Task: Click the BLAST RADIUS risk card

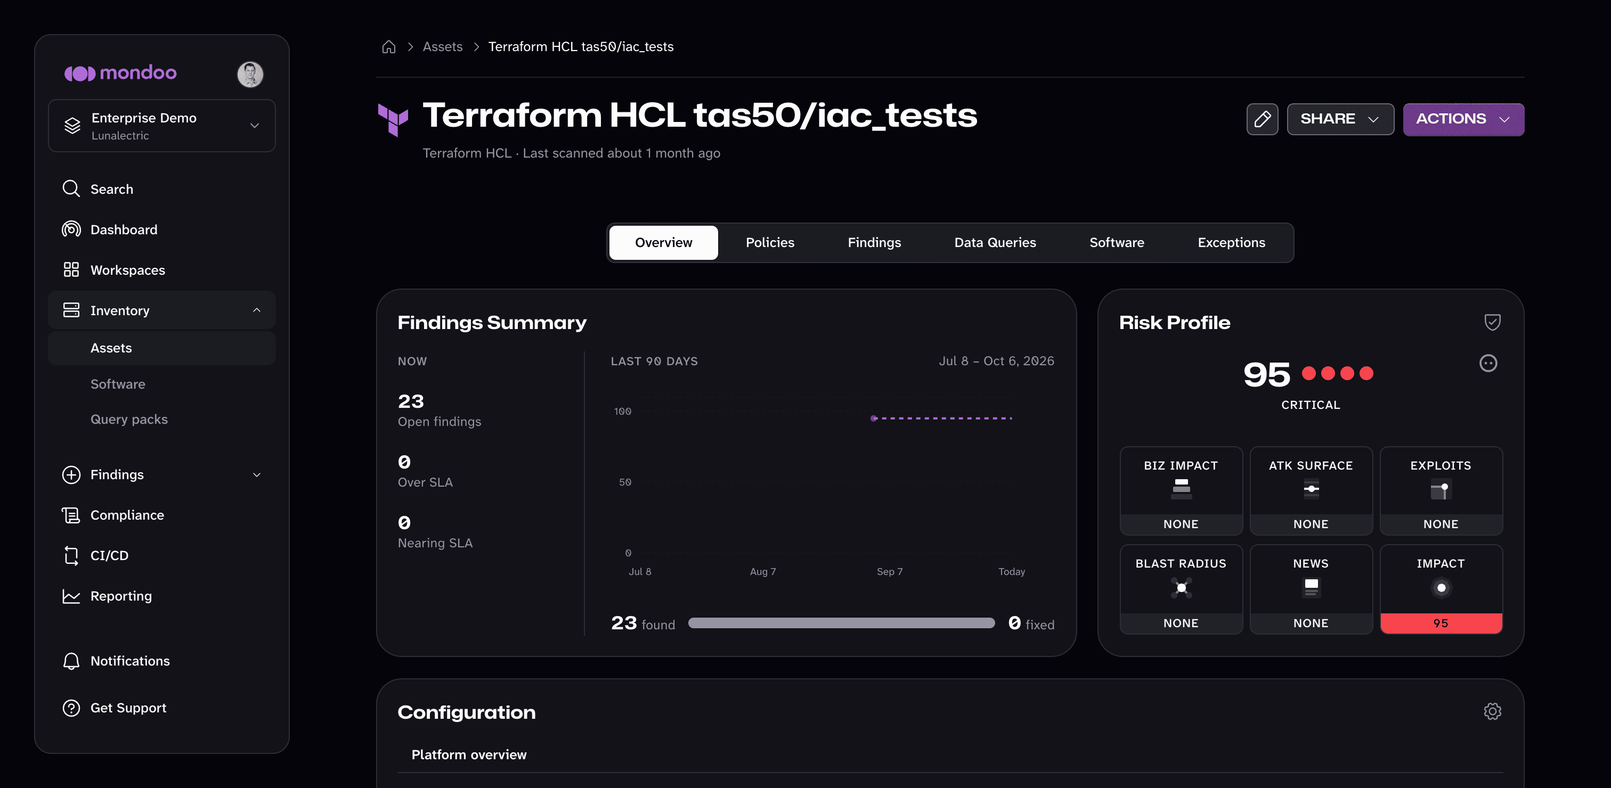Action: pos(1181,589)
